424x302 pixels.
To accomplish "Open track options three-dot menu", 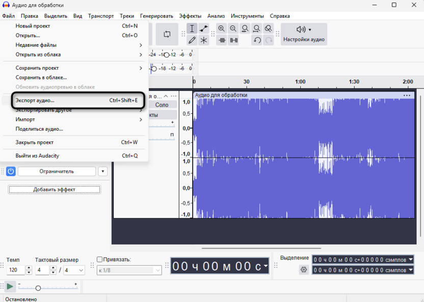I will [x=174, y=96].
